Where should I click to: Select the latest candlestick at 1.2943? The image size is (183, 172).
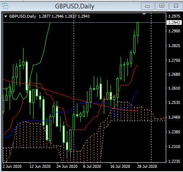coord(138,29)
